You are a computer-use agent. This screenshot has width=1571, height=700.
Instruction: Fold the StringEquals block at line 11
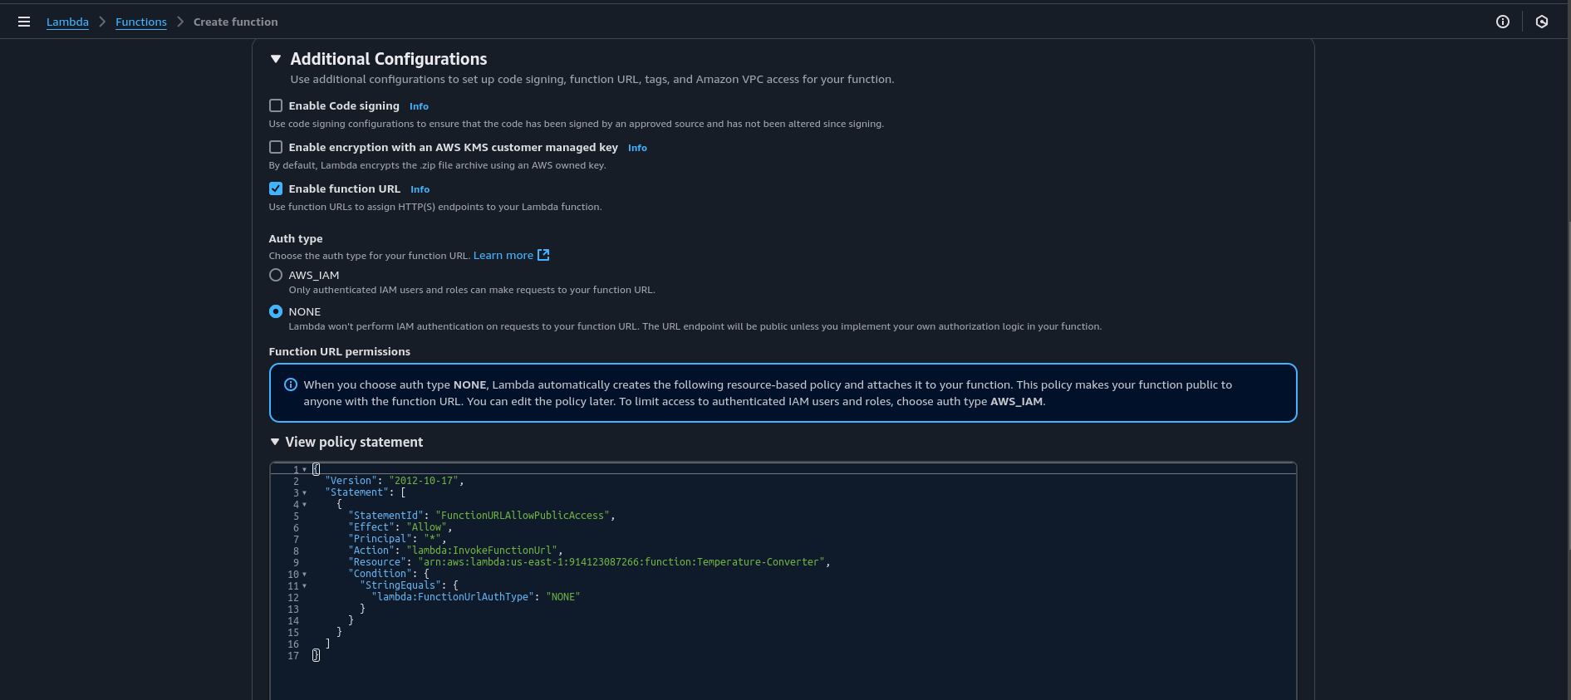(x=304, y=586)
